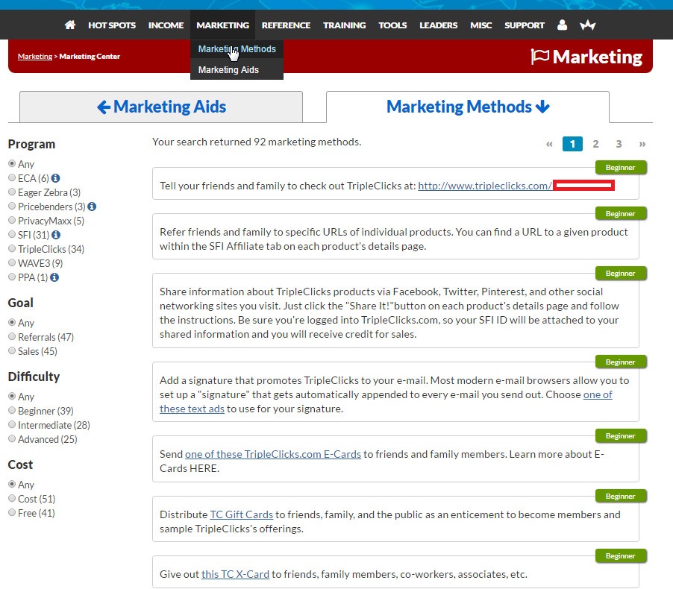Select the Any program radio button
Screen dimensions: 673x589
point(12,163)
